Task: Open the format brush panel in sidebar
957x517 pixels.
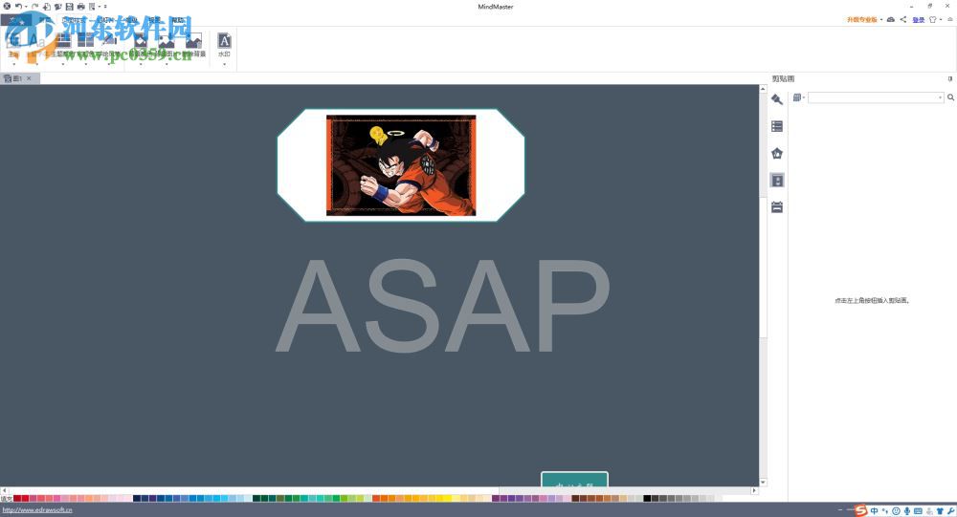Action: pos(777,99)
